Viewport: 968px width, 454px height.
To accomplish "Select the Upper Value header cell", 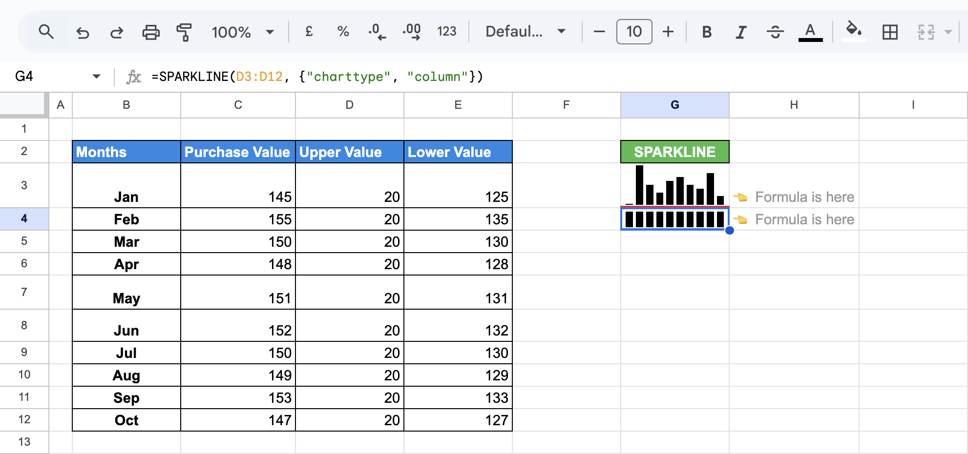I will [350, 152].
